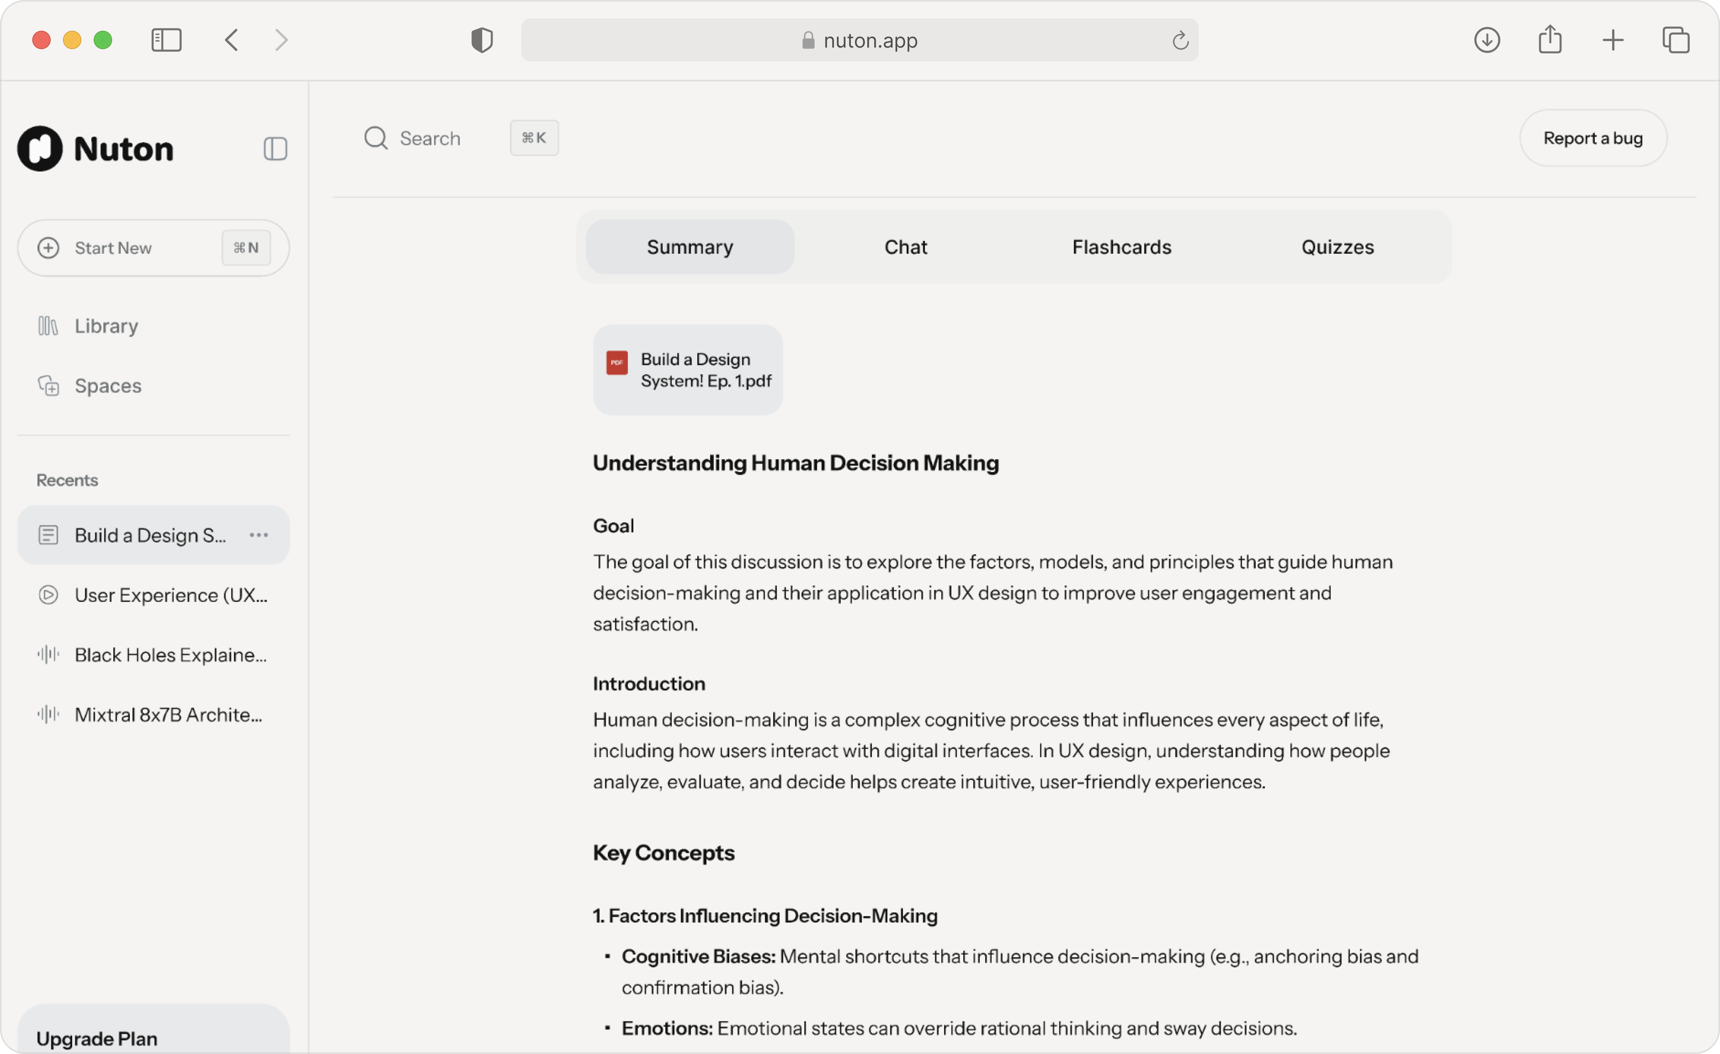Open the Library section
The height and width of the screenshot is (1054, 1720).
(106, 326)
